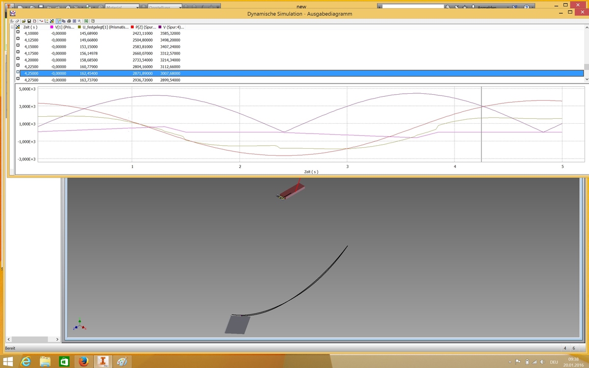Click the print icon in grapher toolbar
The height and width of the screenshot is (368, 589).
tap(69, 21)
